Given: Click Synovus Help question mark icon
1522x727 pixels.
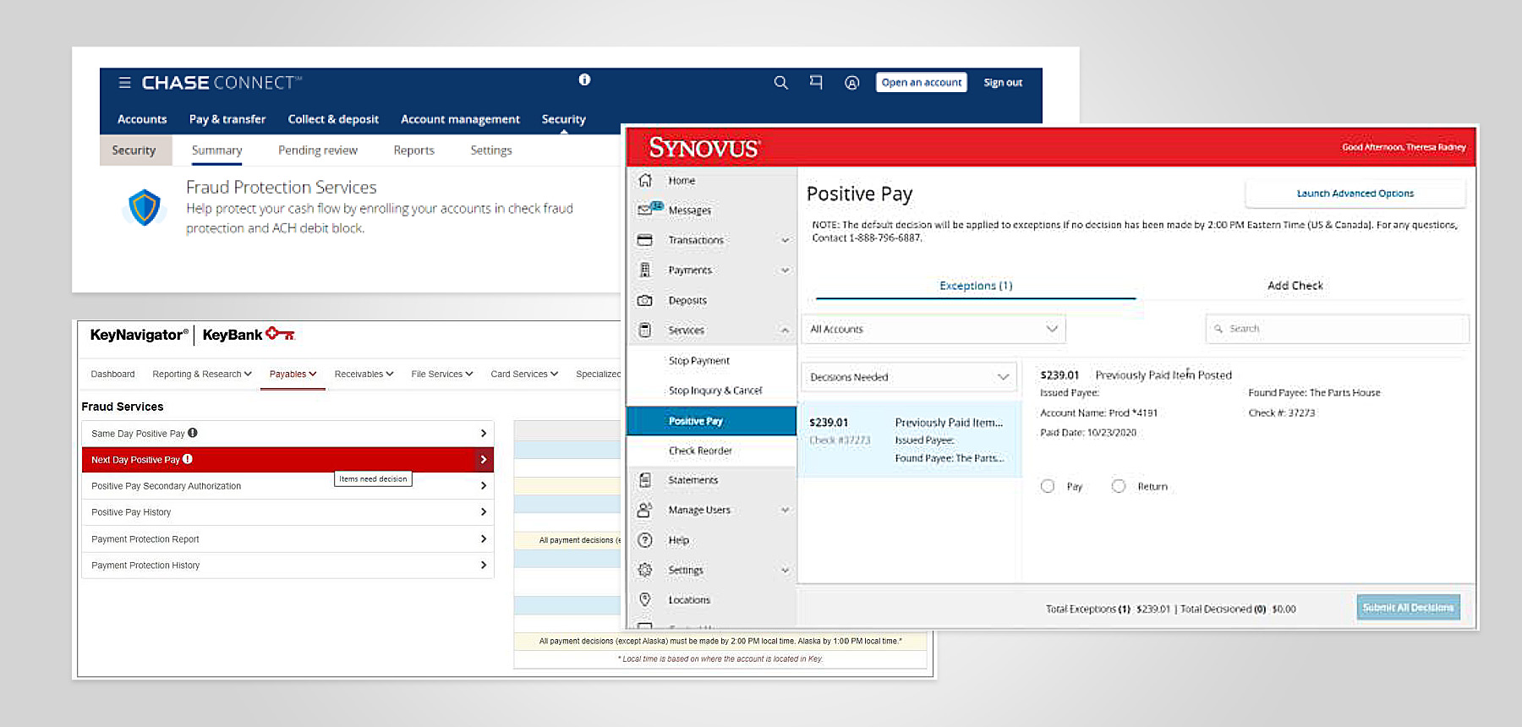Looking at the screenshot, I should 645,540.
